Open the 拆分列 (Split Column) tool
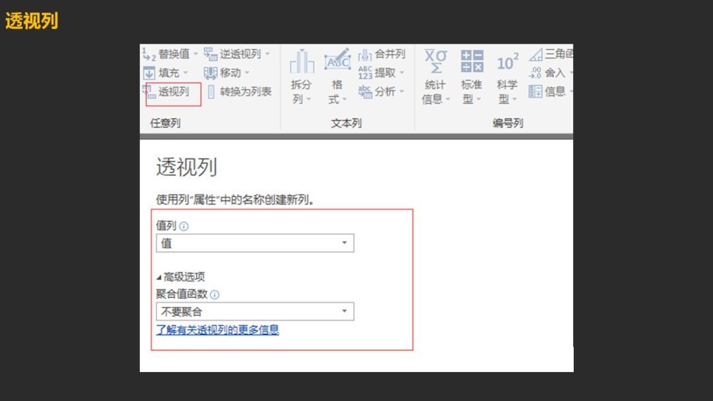 point(302,62)
